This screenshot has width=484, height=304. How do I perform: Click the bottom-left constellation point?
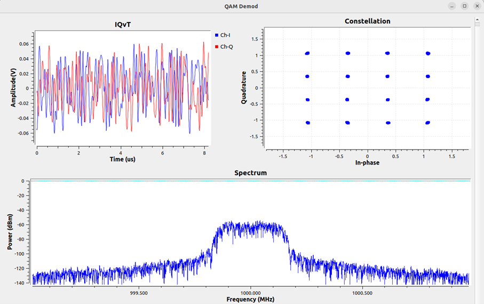(x=307, y=123)
